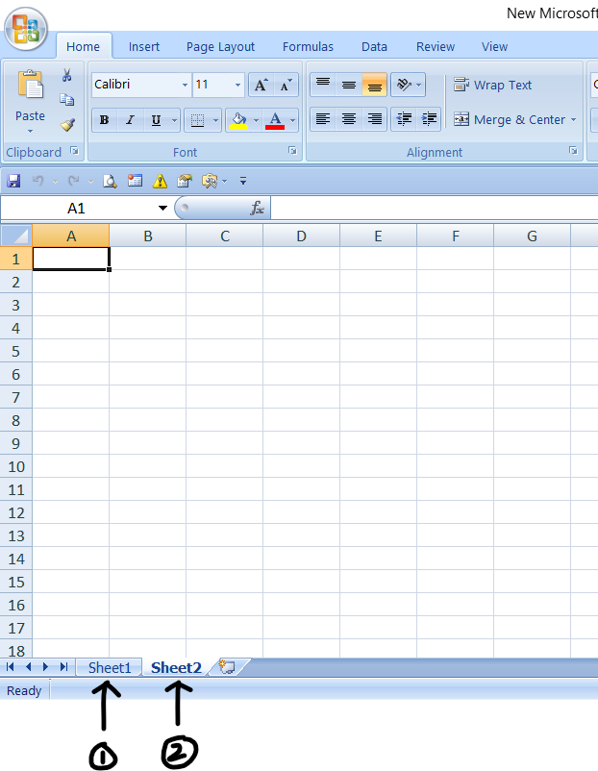This screenshot has width=598, height=771.
Task: Switch to the Sheet1 worksheet tab
Action: 110,667
